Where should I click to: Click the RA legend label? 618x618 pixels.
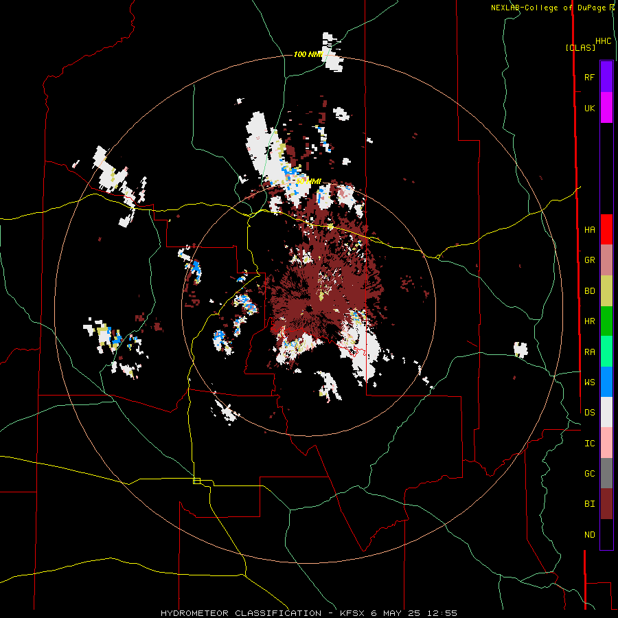click(589, 352)
